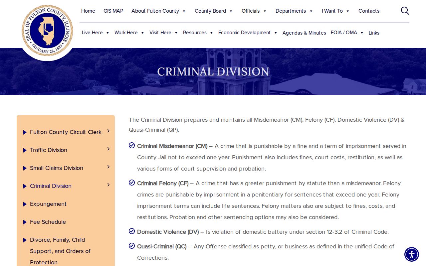Click the triangle bullet before Traffic Division
The height and width of the screenshot is (266, 426).
[x=25, y=150]
